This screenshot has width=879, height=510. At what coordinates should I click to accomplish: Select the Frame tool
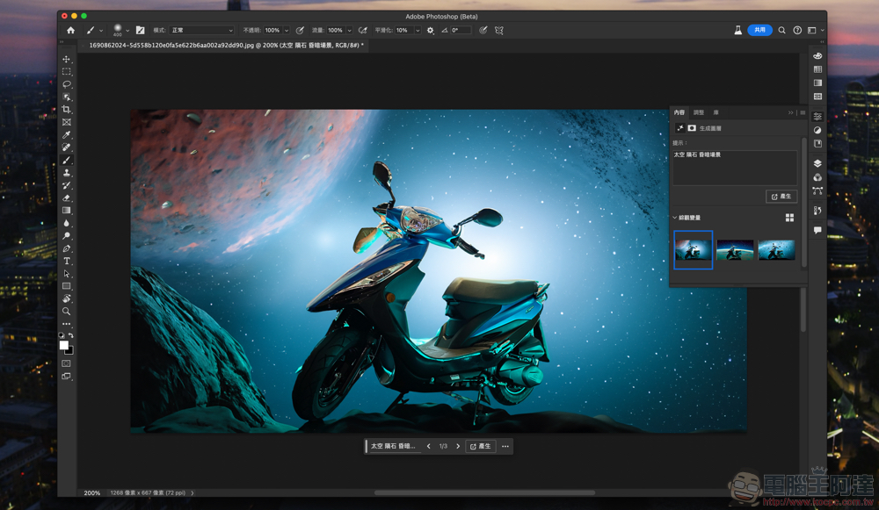tap(67, 122)
